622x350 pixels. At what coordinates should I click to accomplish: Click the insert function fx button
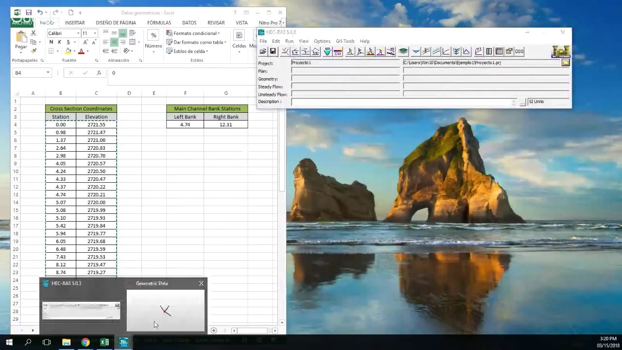(99, 73)
